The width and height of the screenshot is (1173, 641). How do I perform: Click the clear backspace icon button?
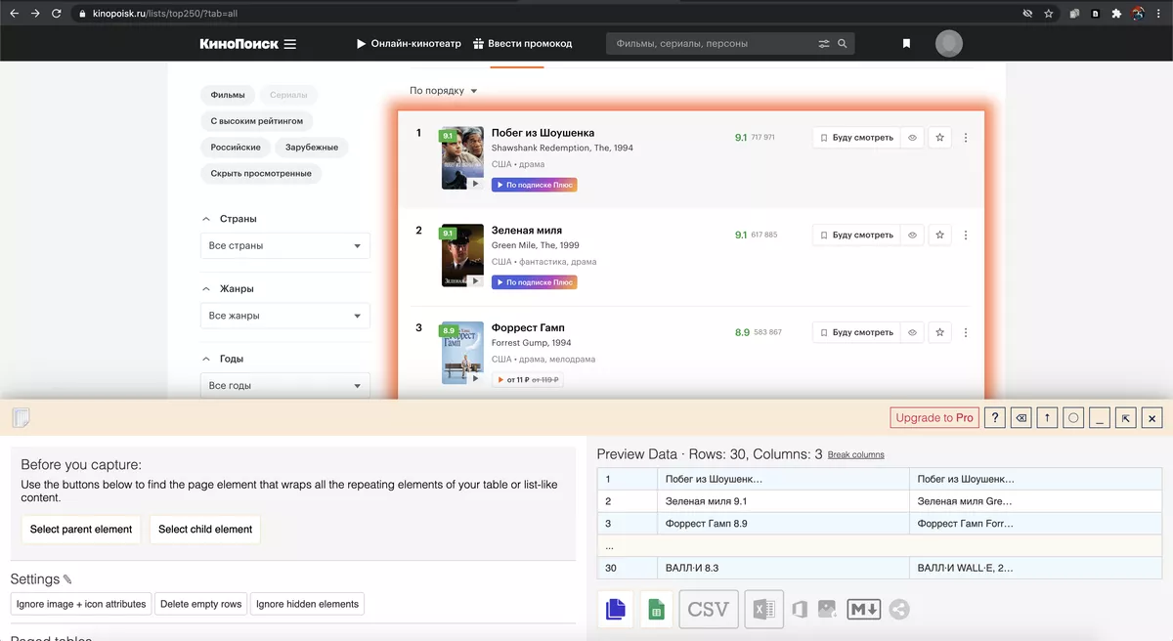click(1021, 417)
